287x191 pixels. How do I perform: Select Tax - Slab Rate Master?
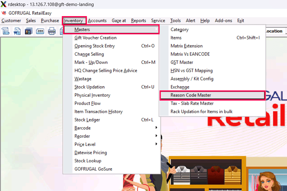(x=212, y=103)
